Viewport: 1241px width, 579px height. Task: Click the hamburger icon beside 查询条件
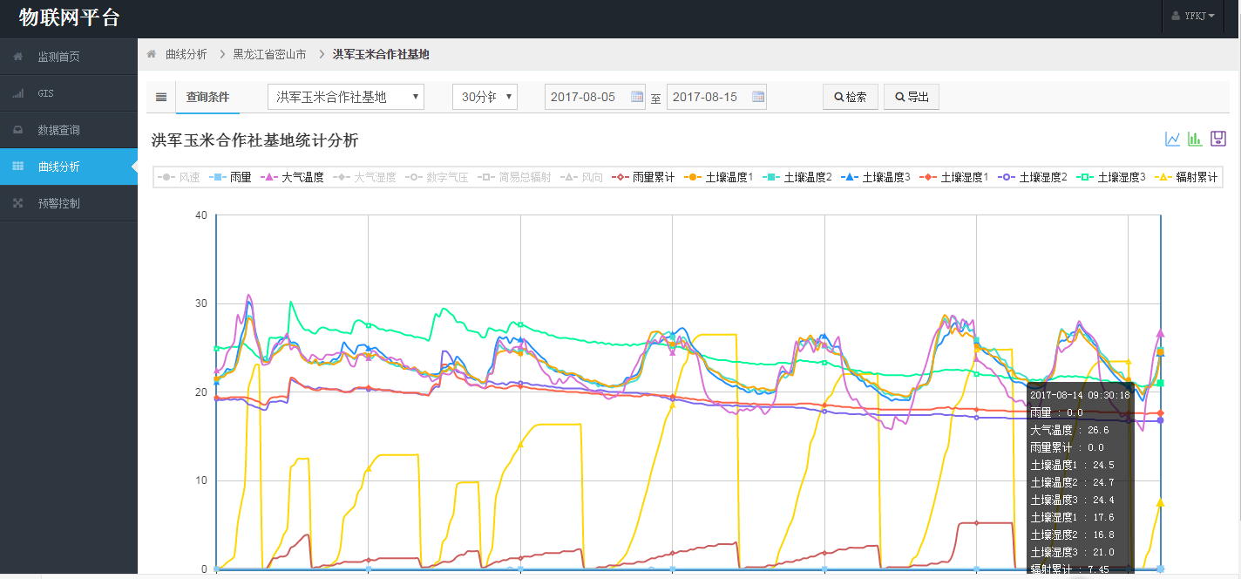[161, 97]
